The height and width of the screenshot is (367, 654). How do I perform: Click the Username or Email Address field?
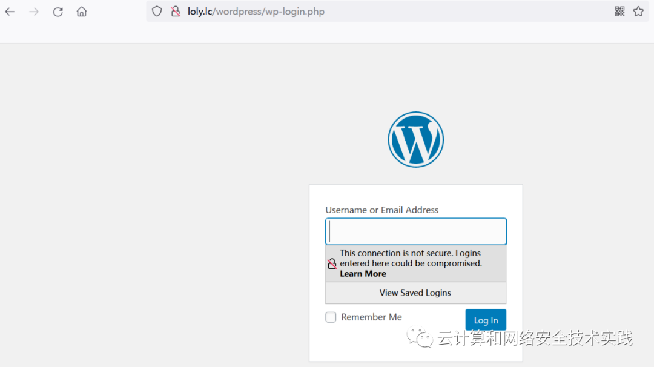pos(416,231)
